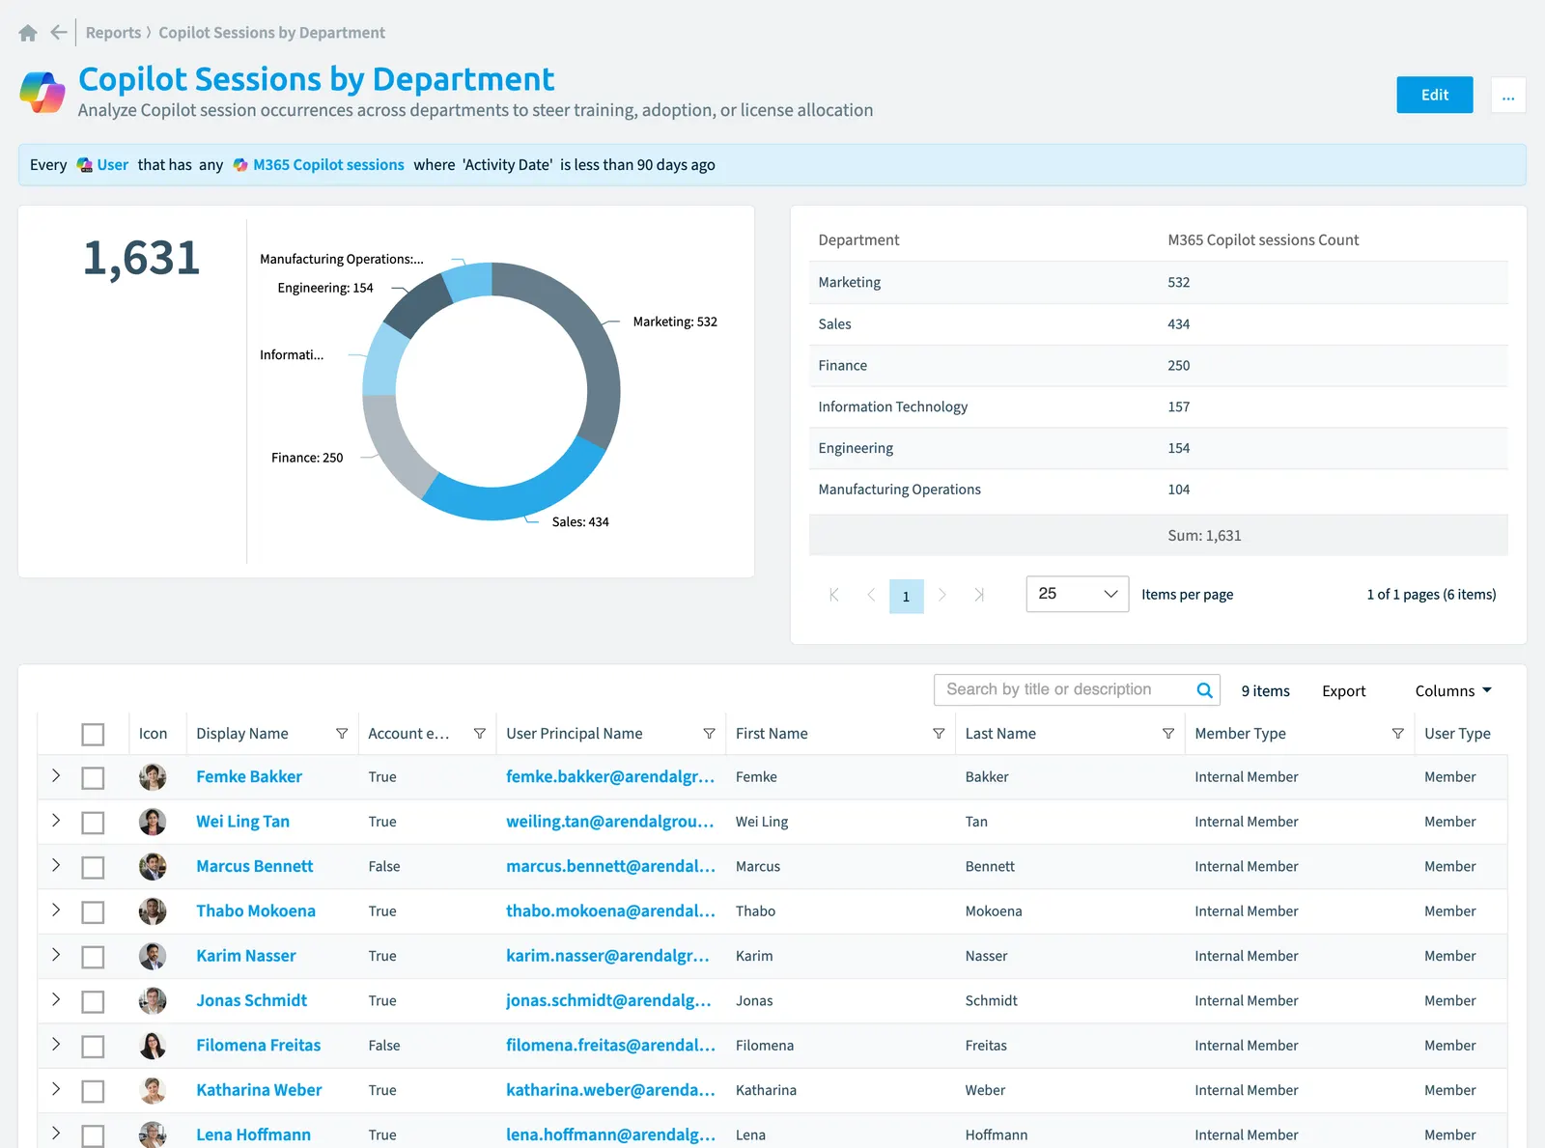Image resolution: width=1545 pixels, height=1148 pixels.
Task: Click the search magnifier icon
Action: pyautogui.click(x=1204, y=690)
